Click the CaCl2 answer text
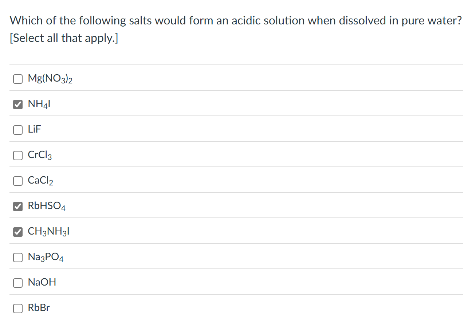 [40, 181]
